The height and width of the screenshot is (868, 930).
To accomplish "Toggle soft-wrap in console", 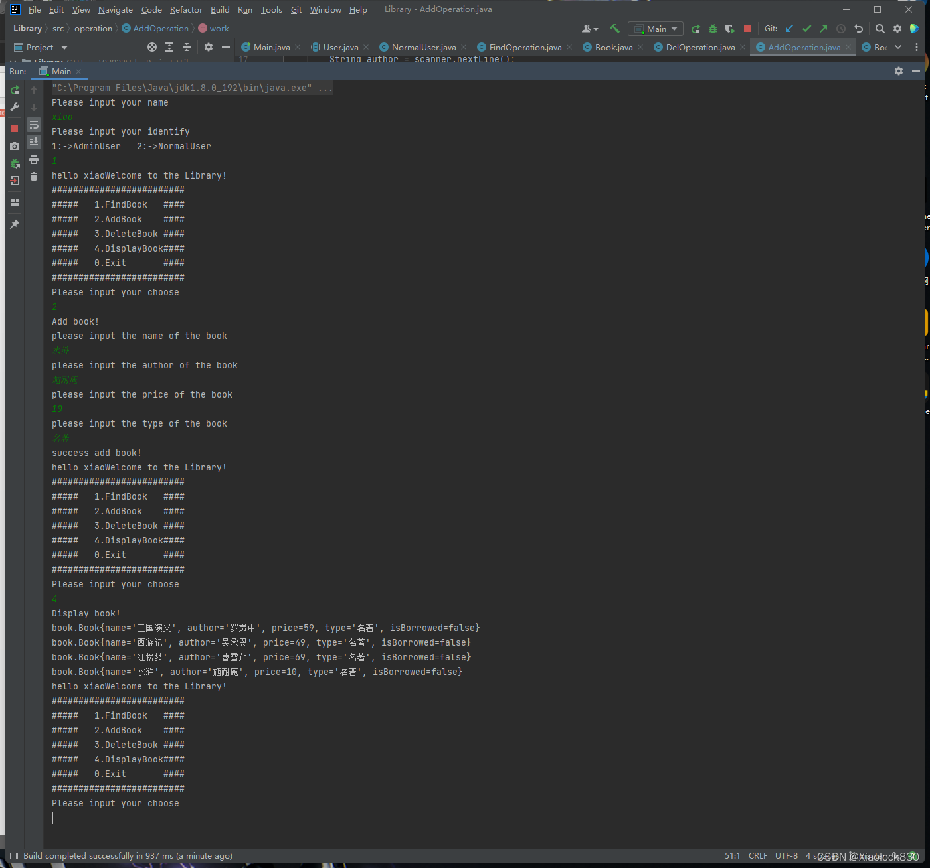I will (x=34, y=125).
